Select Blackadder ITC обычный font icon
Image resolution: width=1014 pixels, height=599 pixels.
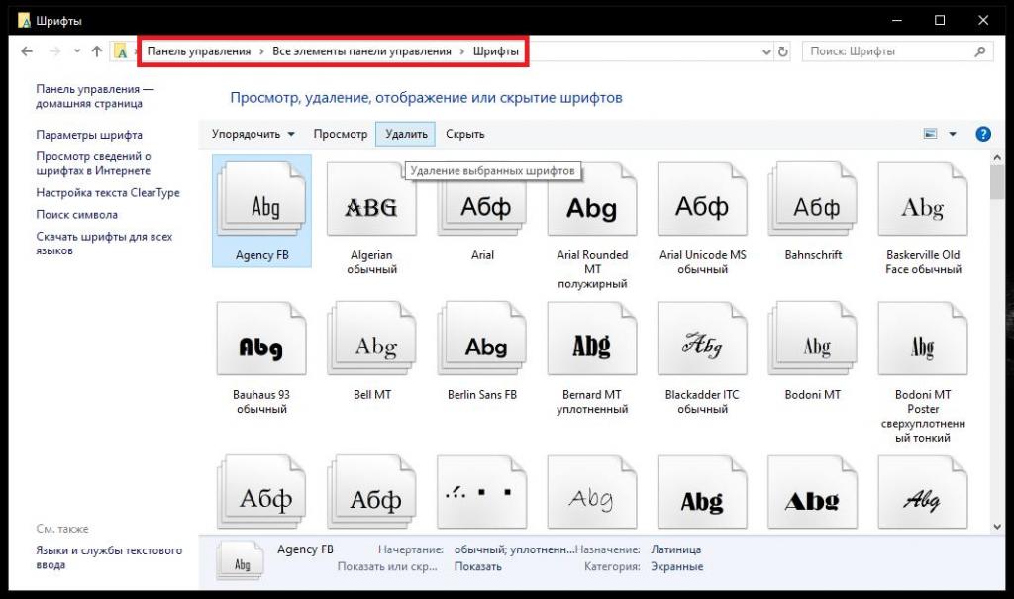click(702, 339)
